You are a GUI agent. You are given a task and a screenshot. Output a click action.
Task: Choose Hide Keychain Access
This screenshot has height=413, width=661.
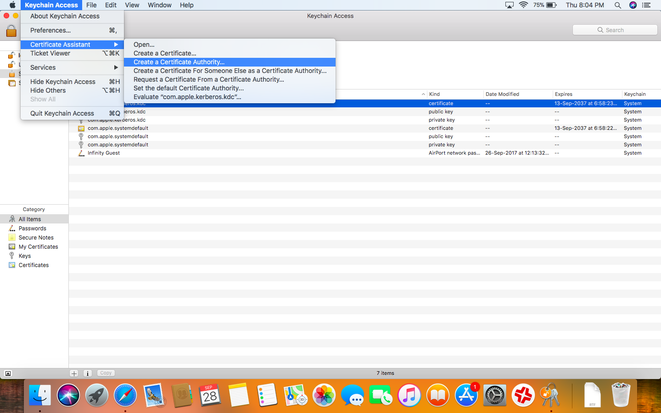tap(72, 82)
